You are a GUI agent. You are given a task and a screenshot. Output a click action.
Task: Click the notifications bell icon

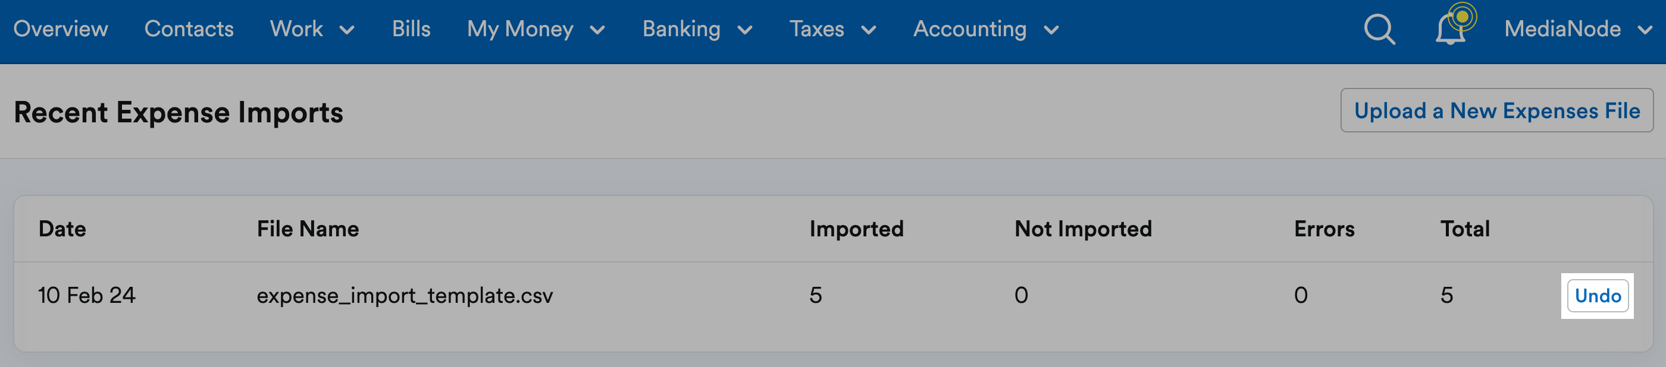click(1451, 31)
